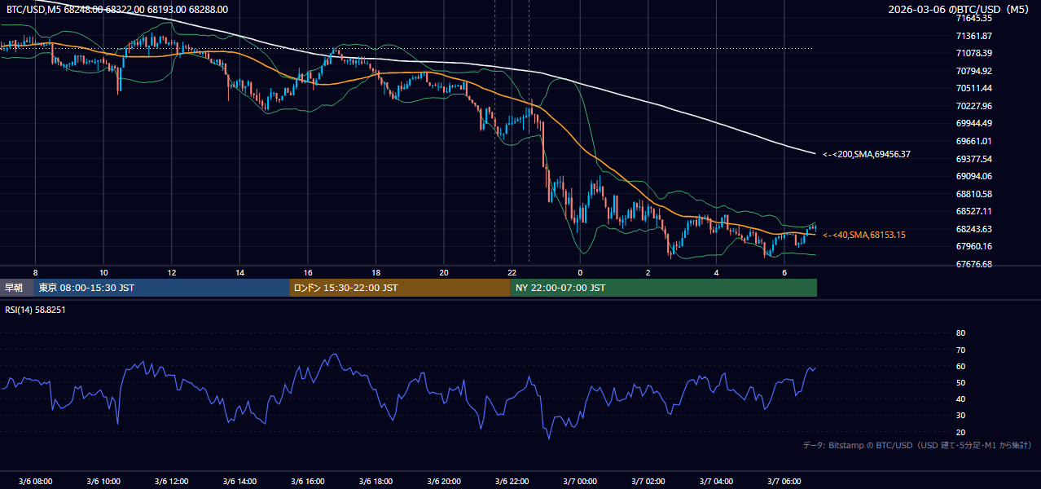
Task: Click hour label 18 under the price chart
Action: tap(376, 271)
